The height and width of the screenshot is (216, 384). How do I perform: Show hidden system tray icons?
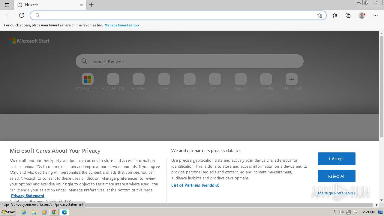334,212
